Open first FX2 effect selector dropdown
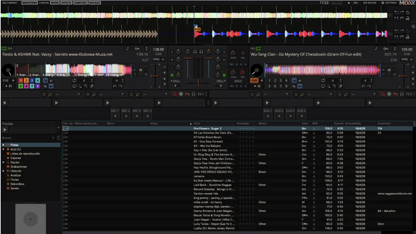Viewport: 416px width, 234px height. click(x=276, y=94)
